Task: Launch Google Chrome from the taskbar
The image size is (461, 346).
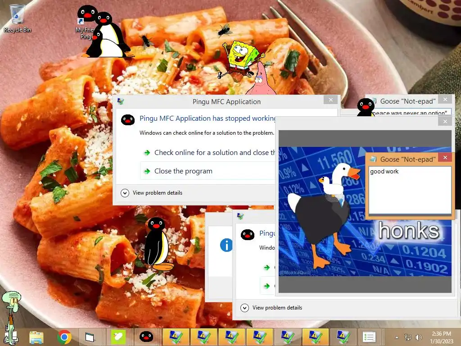Action: 64,337
